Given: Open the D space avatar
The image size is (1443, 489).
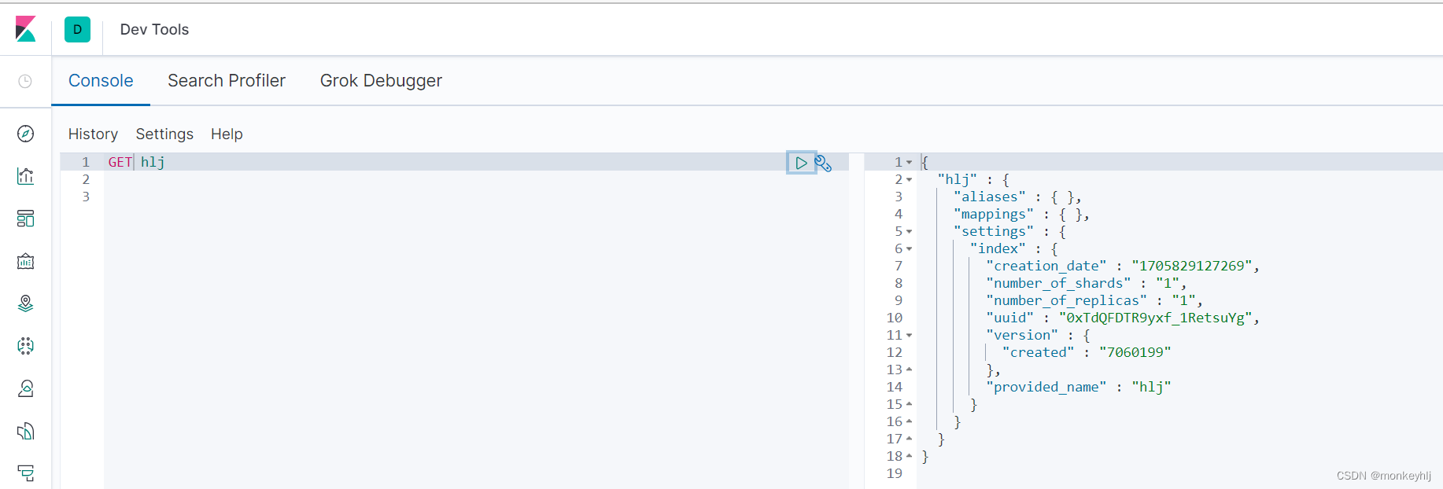Looking at the screenshot, I should pos(77,30).
